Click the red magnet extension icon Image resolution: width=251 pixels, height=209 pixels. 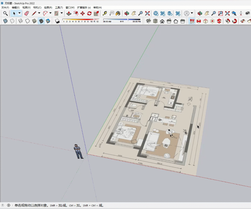coord(234,21)
